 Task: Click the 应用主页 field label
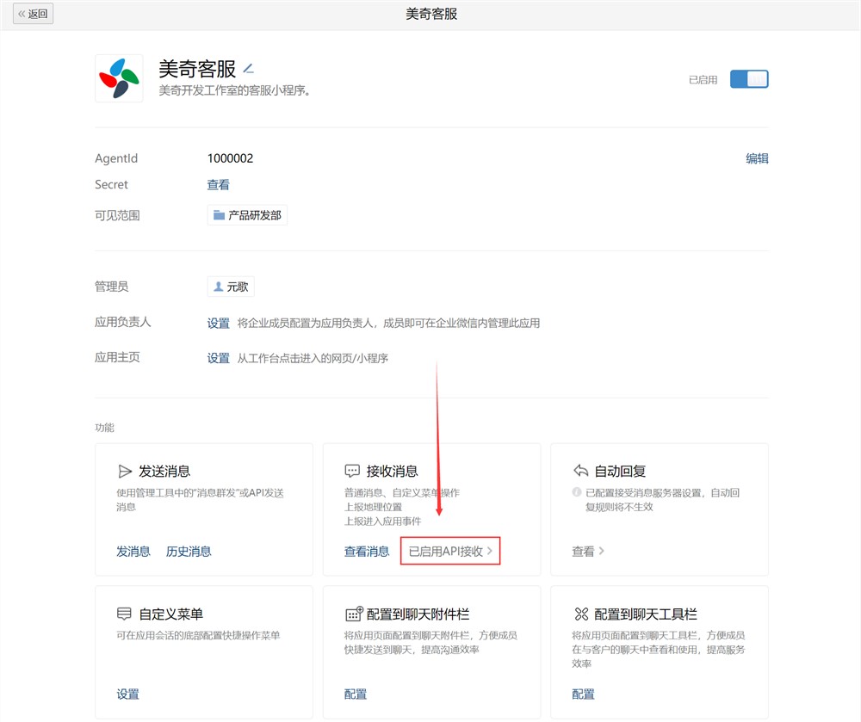pyautogui.click(x=117, y=357)
